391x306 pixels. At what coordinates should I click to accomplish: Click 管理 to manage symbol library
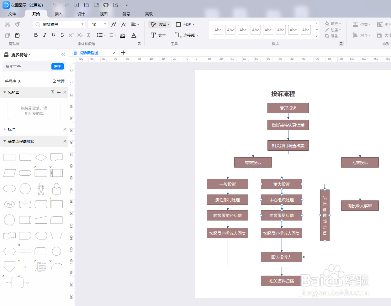click(59, 81)
